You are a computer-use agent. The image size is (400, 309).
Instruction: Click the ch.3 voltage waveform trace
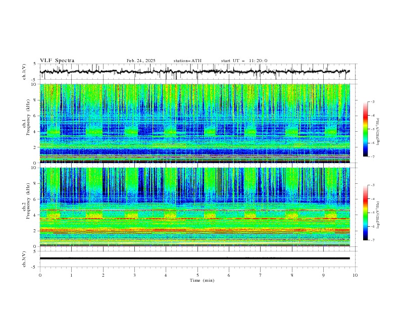194,259
